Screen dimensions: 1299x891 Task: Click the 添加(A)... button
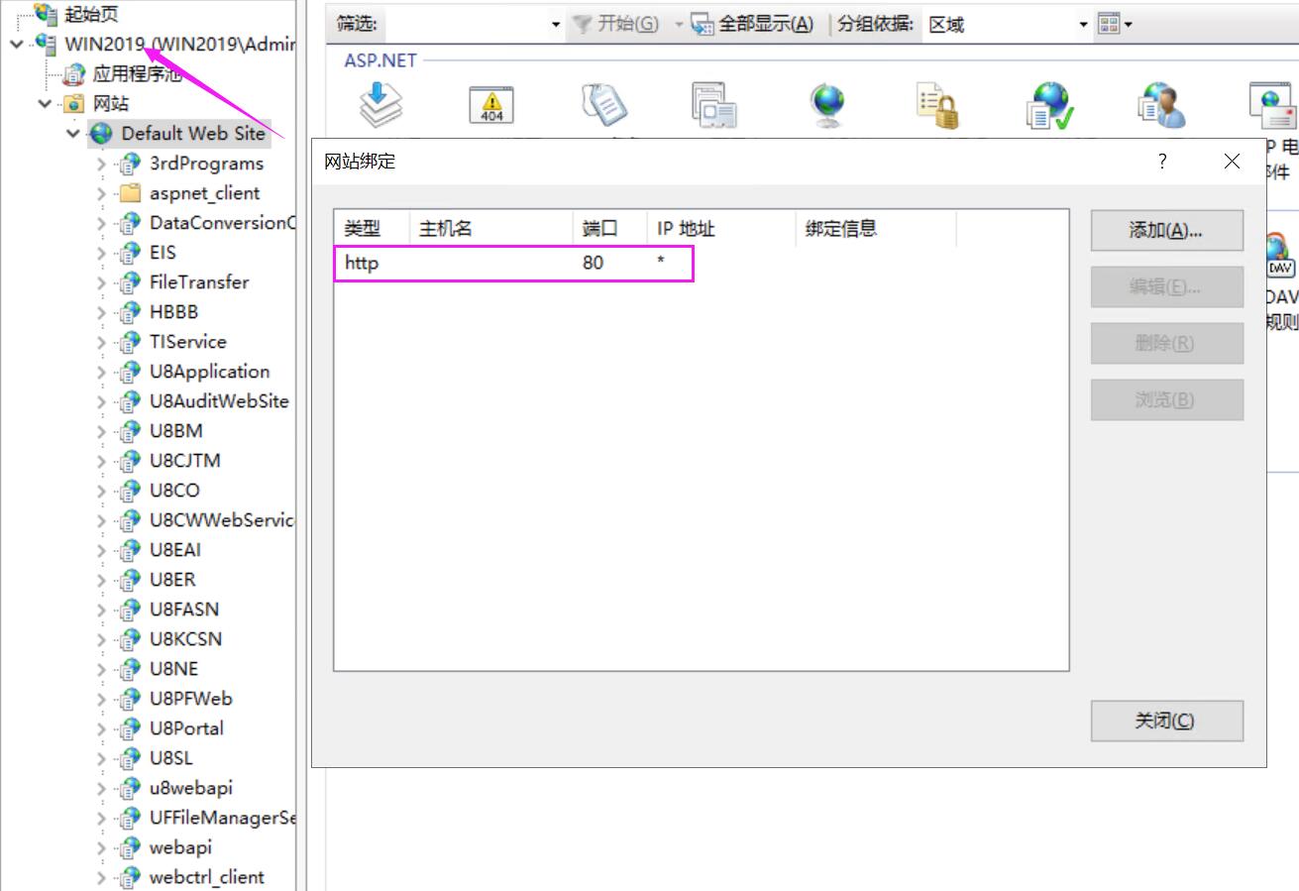(1166, 231)
